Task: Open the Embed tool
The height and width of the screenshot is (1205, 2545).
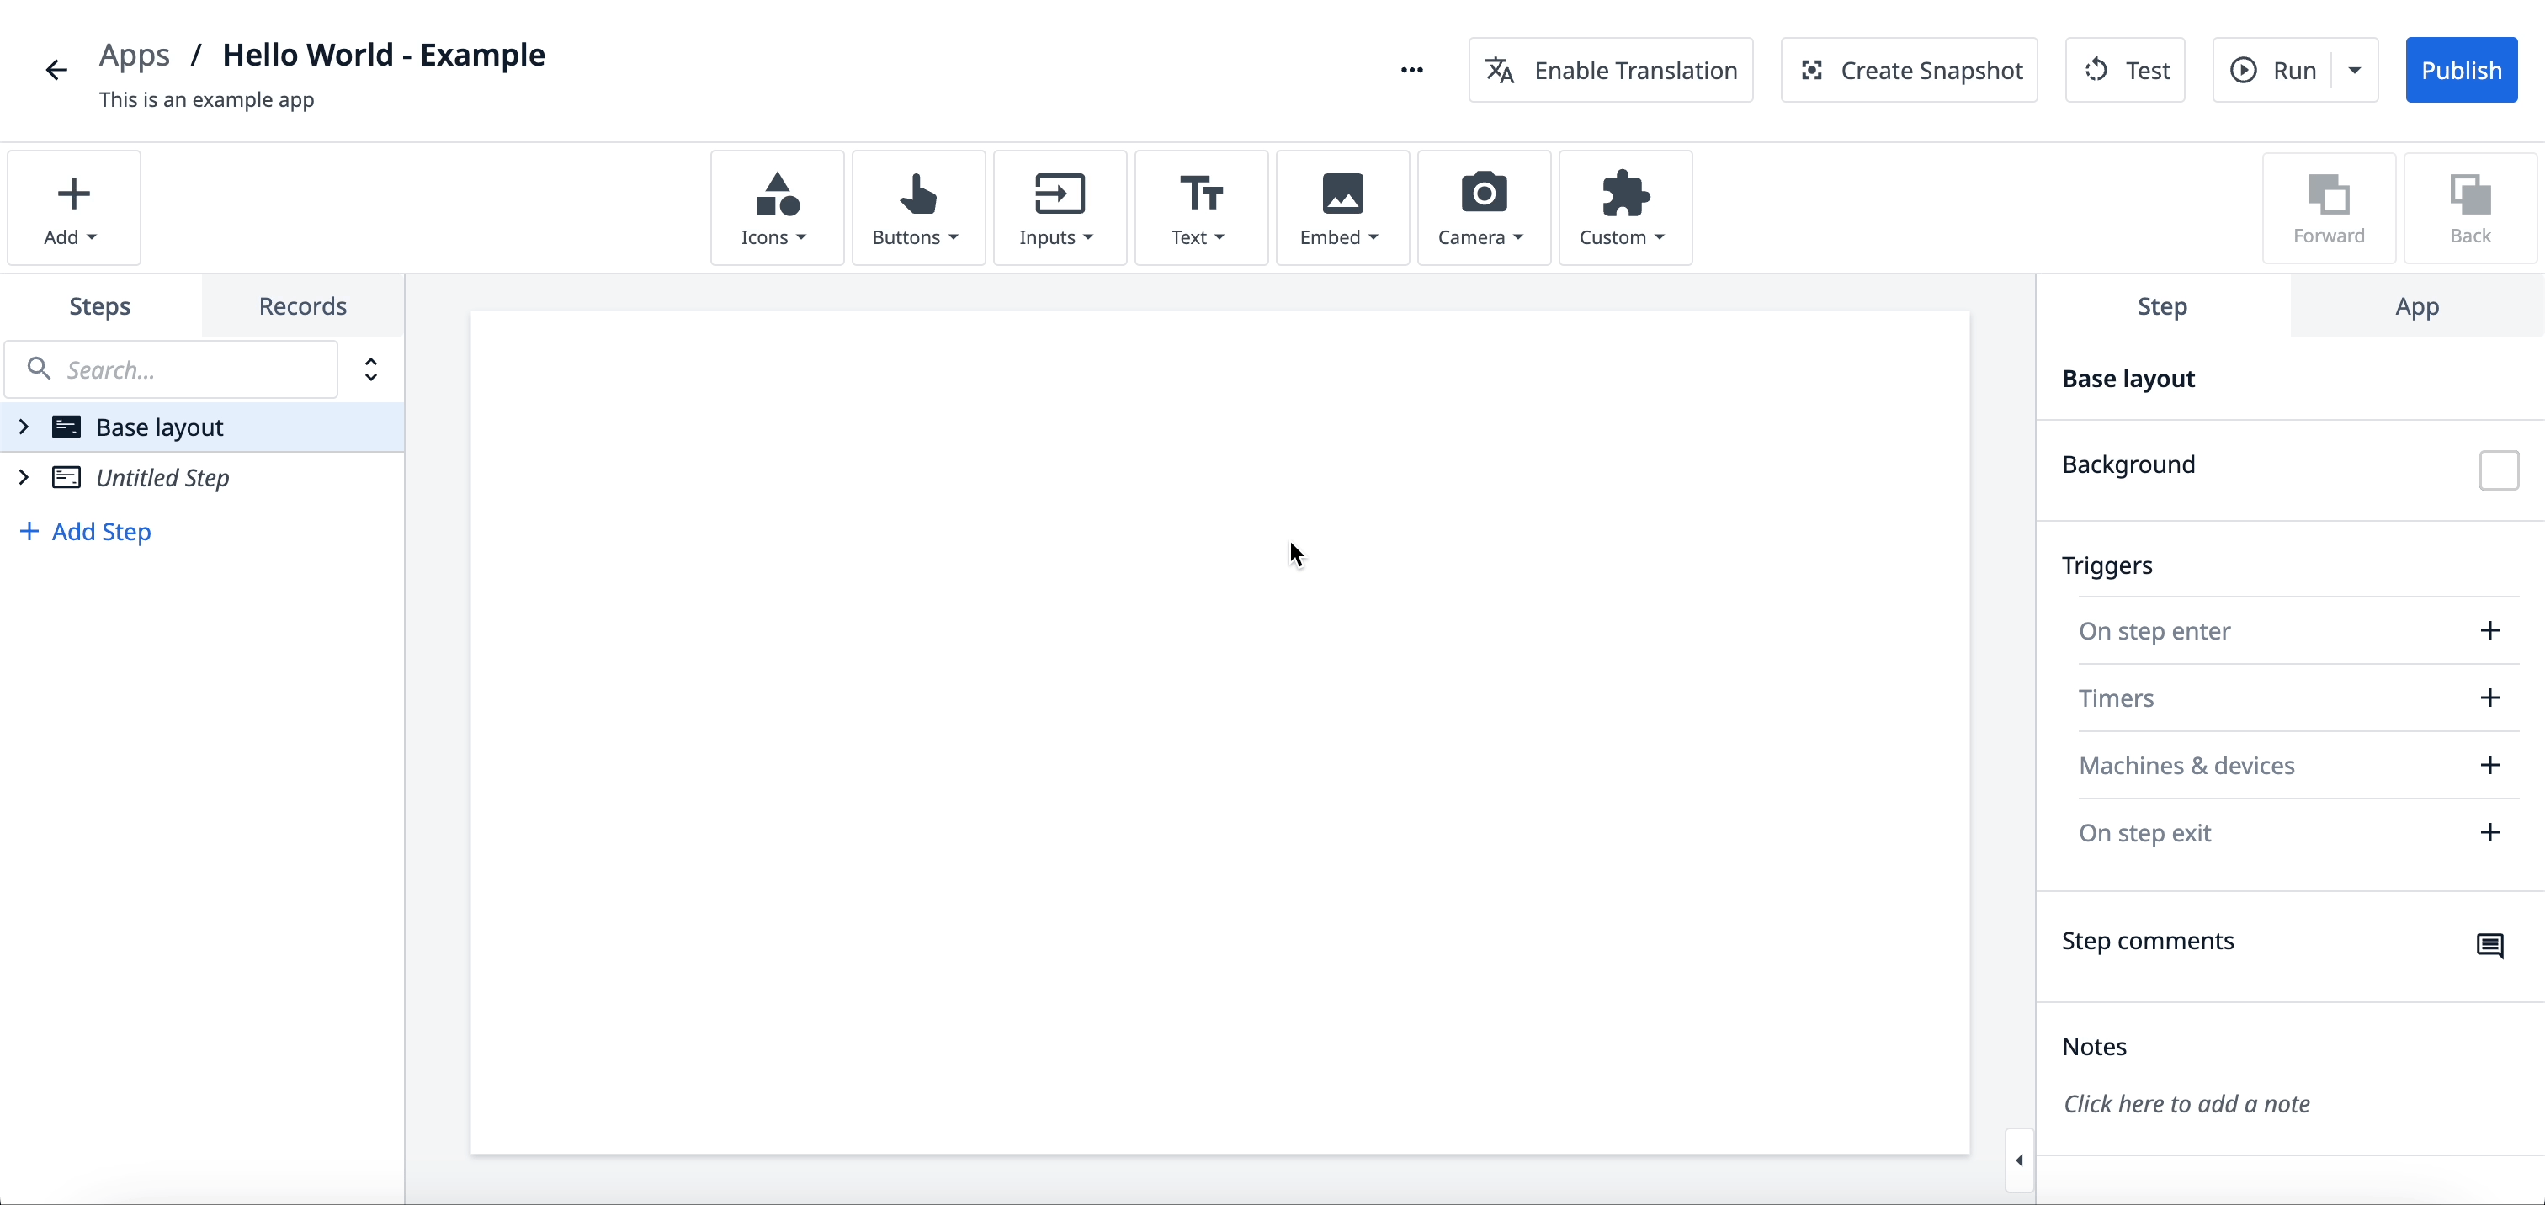Action: [1342, 207]
